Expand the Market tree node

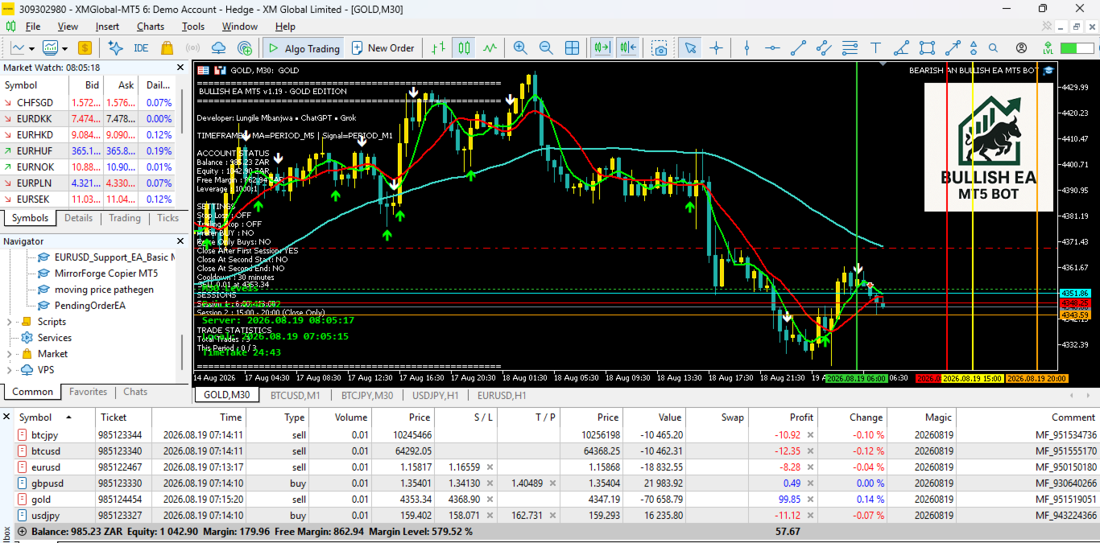click(x=9, y=354)
